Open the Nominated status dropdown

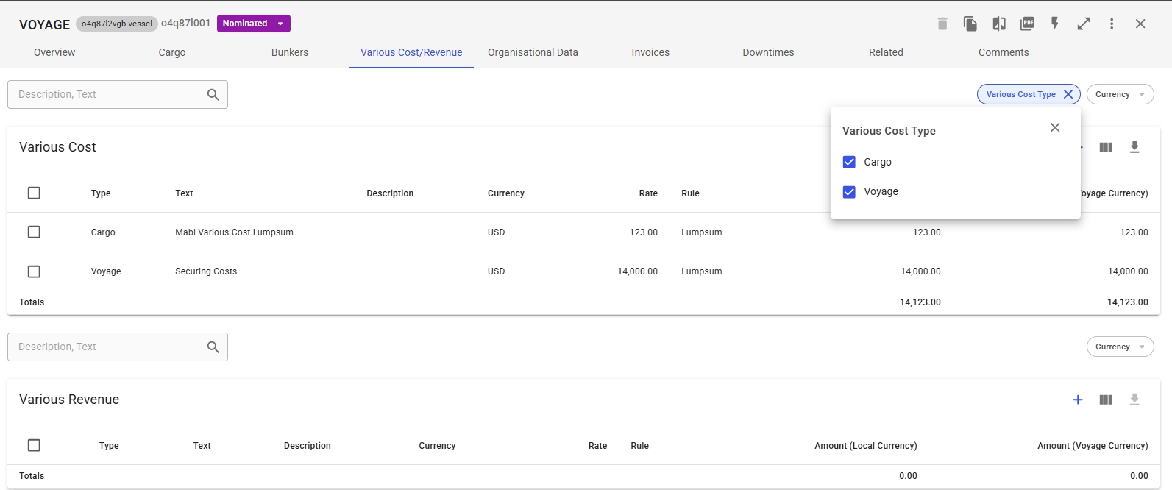tap(253, 24)
